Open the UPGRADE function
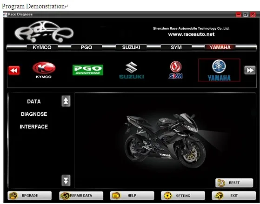 click(x=29, y=196)
